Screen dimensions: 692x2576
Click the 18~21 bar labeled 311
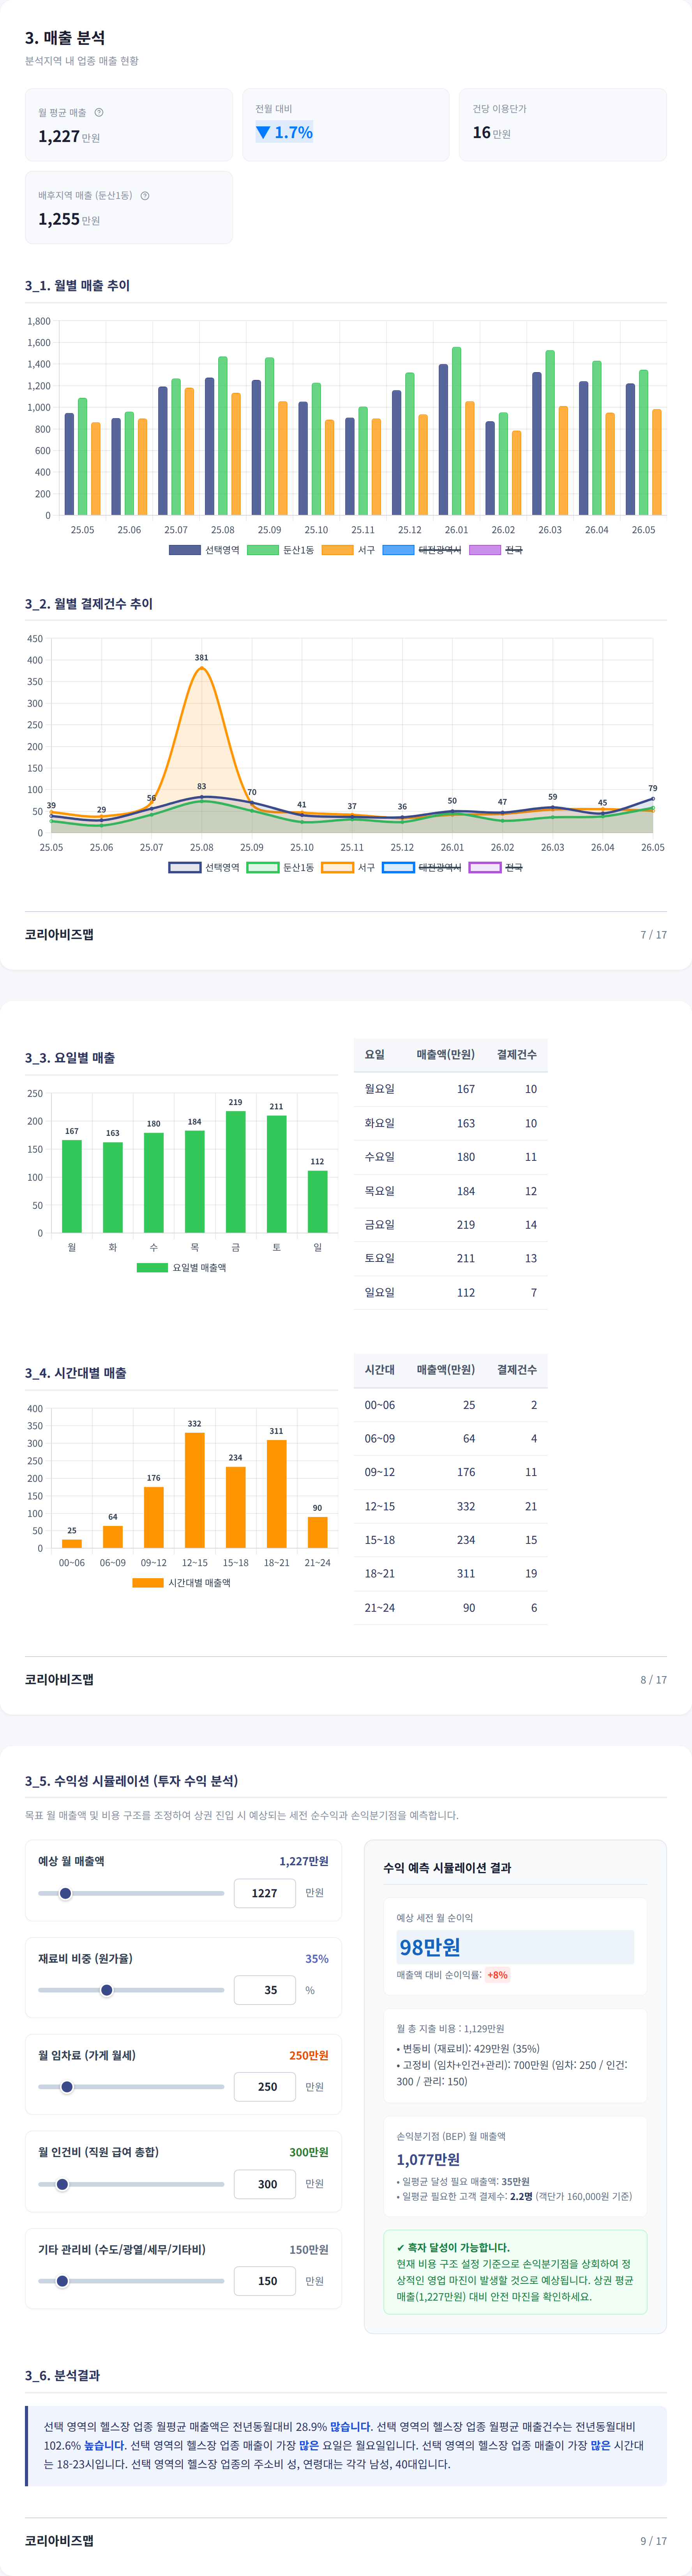[277, 1494]
